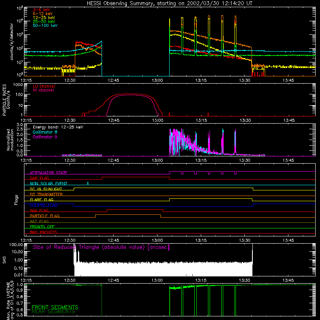Select the PARTICLE FLAG label

coord(45,216)
